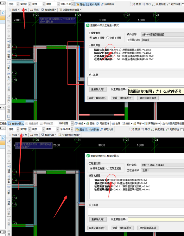Viewport: 184px width, 236px height.
Task: Open 智能布置 menu in 第6层 view
Action: pos(49,10)
